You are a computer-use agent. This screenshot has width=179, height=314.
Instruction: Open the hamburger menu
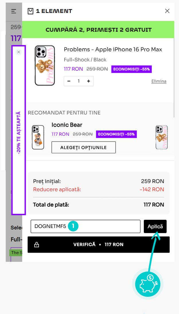coord(14,11)
